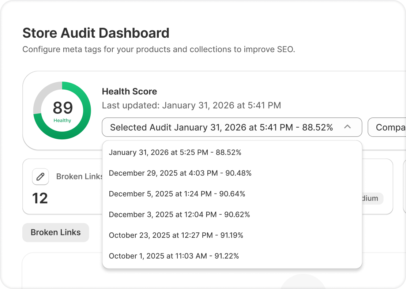Collapse the audit dropdown using the chevron arrow
This screenshot has height=289, width=406.
coord(347,127)
